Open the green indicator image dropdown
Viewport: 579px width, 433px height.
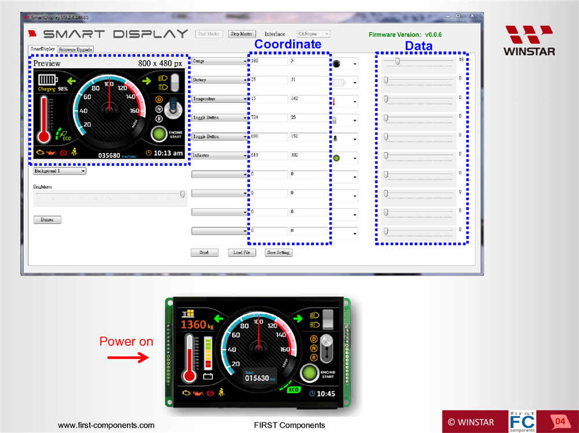(345, 158)
